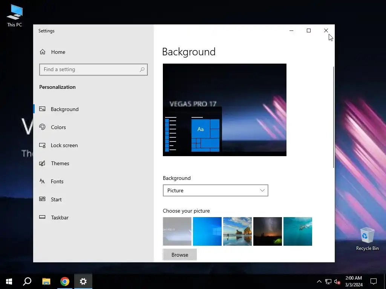The image size is (386, 289).
Task: Open the Action Center notifications icon
Action: point(374,281)
